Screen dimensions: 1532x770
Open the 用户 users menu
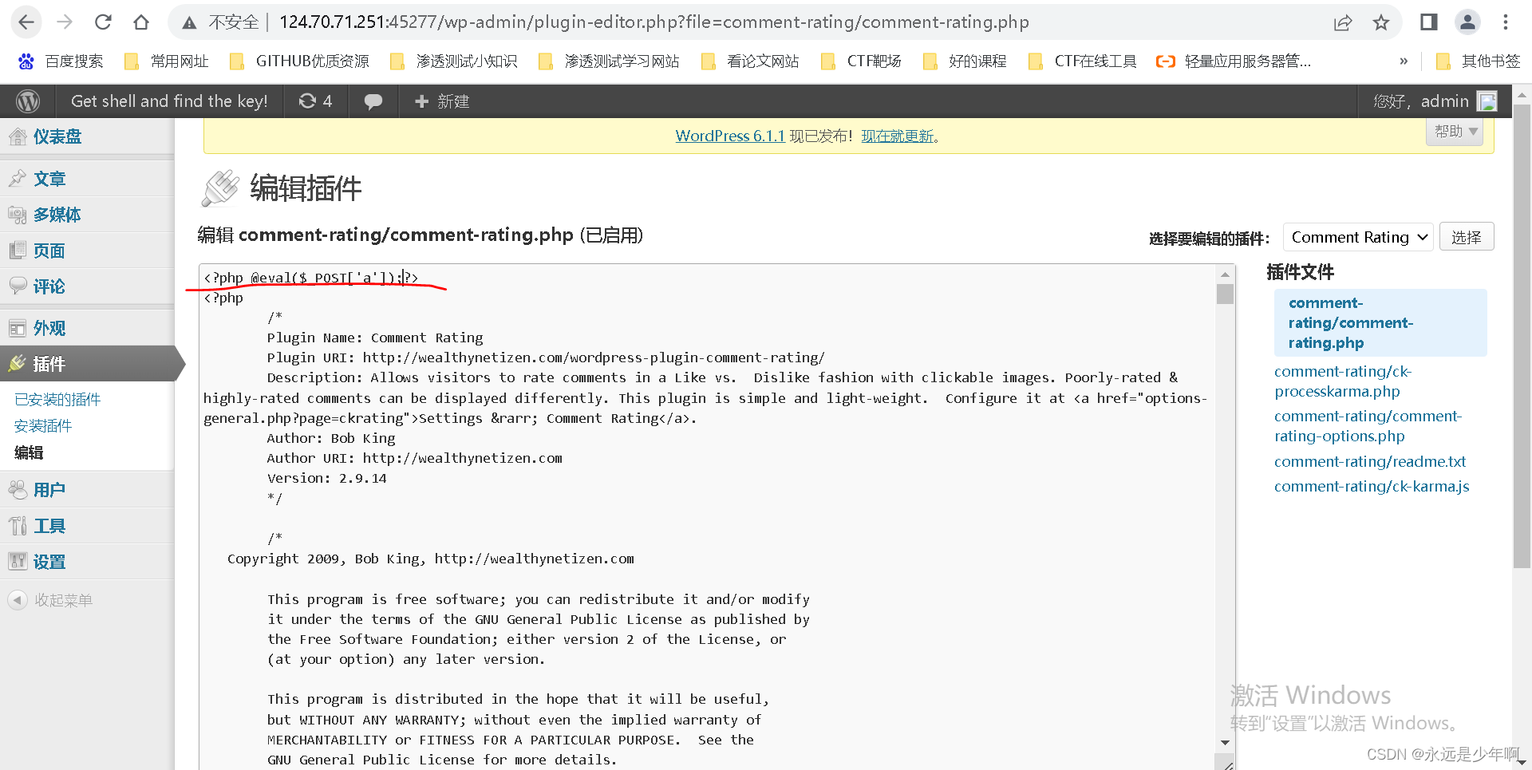pyautogui.click(x=49, y=490)
